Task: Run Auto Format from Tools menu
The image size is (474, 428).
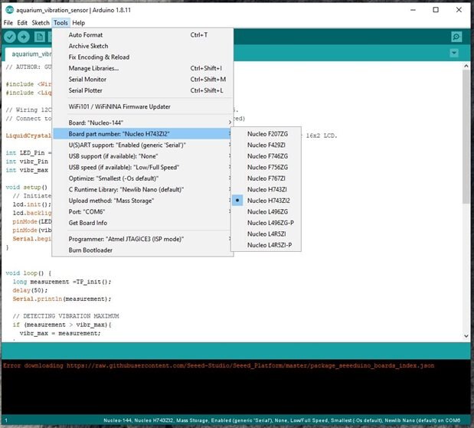Action: click(86, 34)
